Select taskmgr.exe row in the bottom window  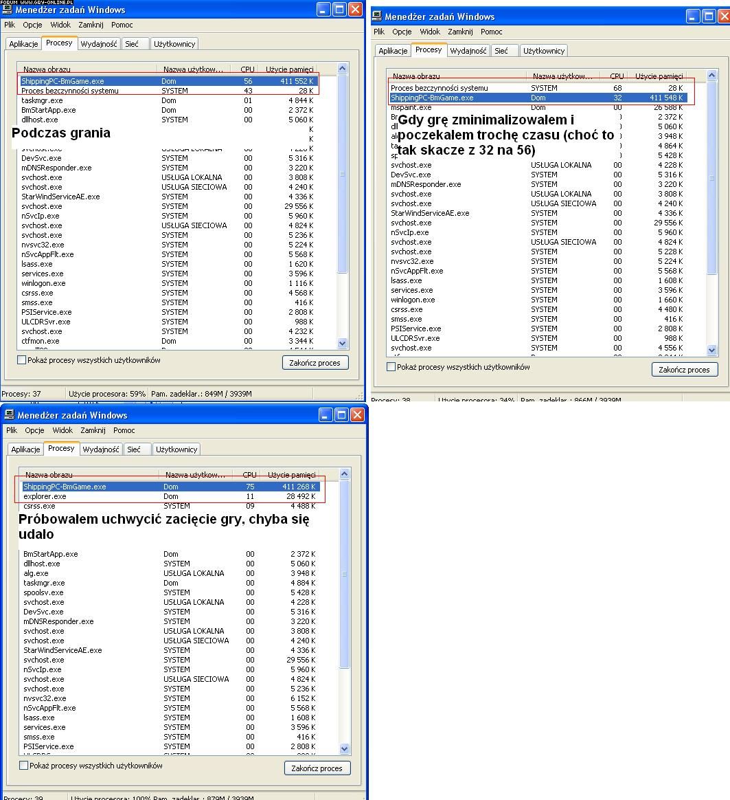tap(170, 584)
